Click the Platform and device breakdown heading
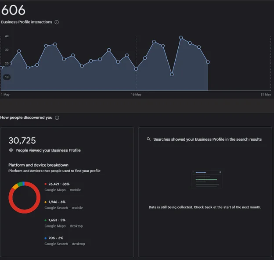Screen dimensions: 274x260 pos(38,165)
